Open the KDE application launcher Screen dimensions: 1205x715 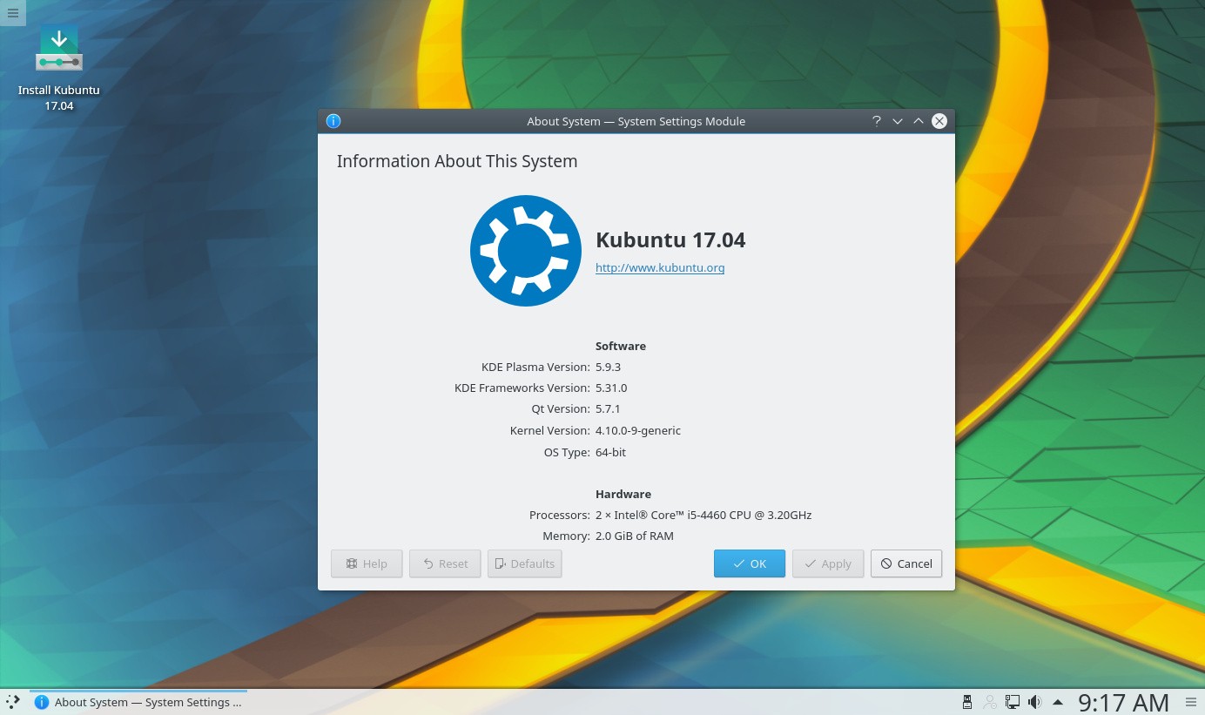[12, 702]
